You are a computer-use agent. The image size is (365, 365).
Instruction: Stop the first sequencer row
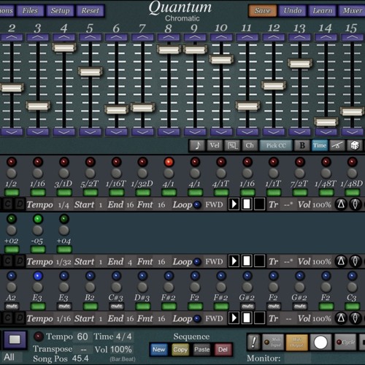[259, 204]
